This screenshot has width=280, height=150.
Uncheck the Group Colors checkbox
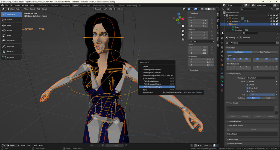[x=248, y=88]
